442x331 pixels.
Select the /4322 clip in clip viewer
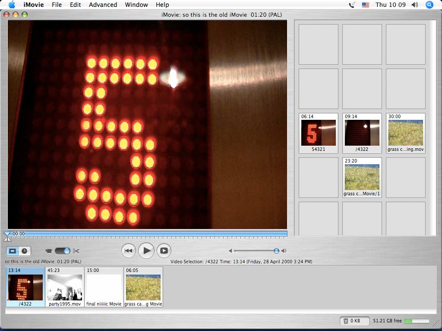pos(25,287)
